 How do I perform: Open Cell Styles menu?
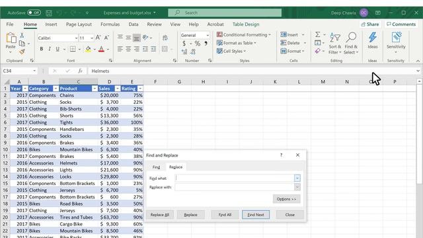(231, 51)
